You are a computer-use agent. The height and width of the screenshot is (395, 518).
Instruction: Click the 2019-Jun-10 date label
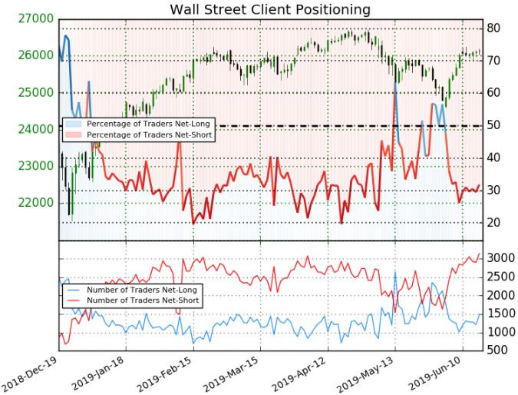434,375
